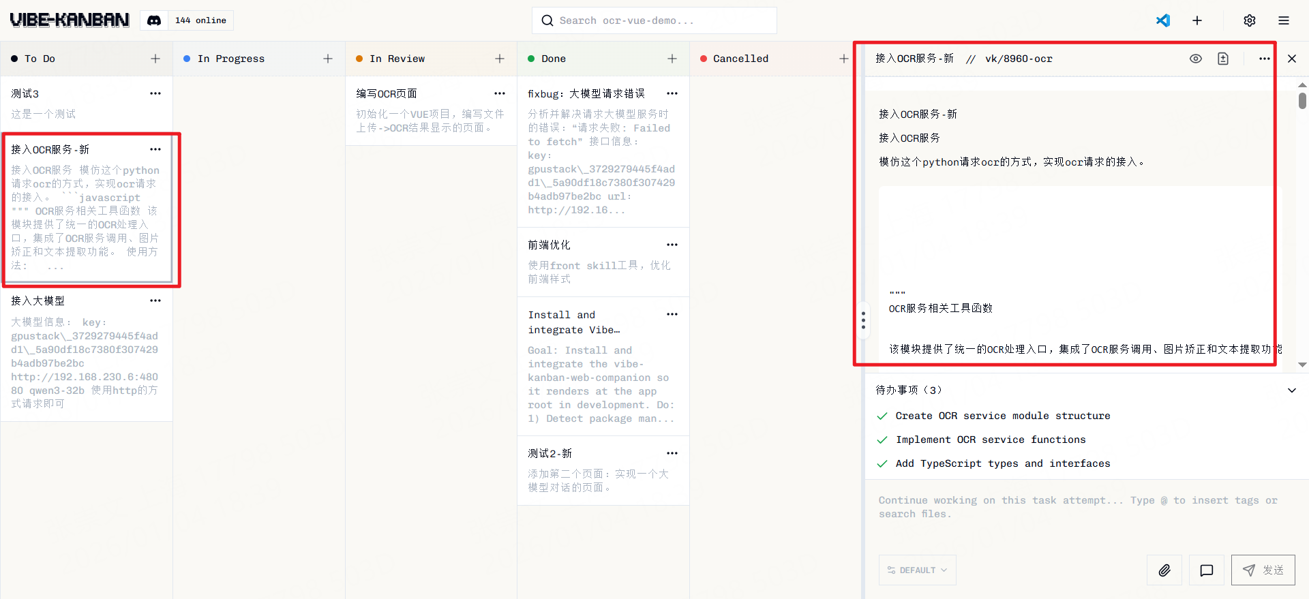This screenshot has width=1309, height=599.
Task: Open diffs document icon in task panel
Action: (1223, 59)
